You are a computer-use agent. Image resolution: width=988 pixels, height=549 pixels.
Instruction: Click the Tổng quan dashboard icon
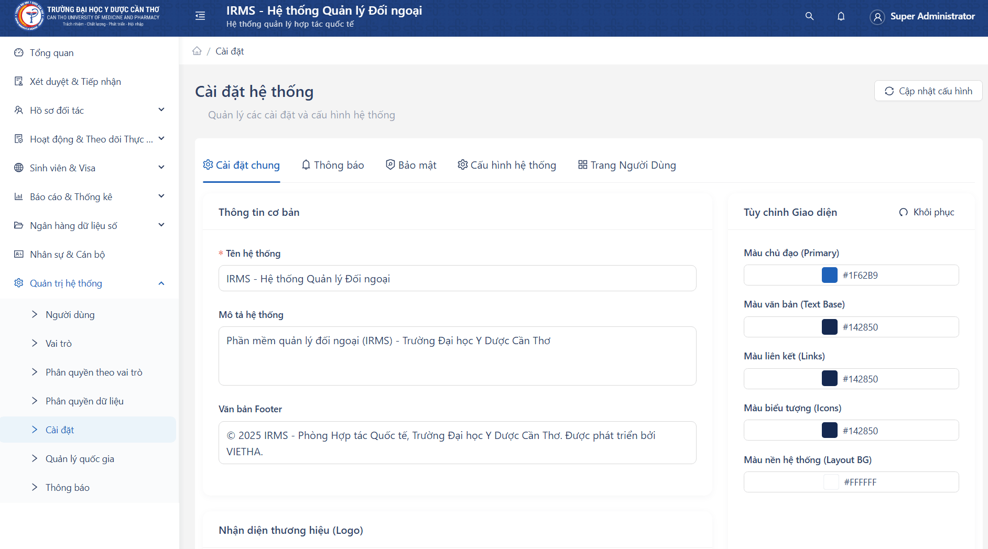click(19, 53)
